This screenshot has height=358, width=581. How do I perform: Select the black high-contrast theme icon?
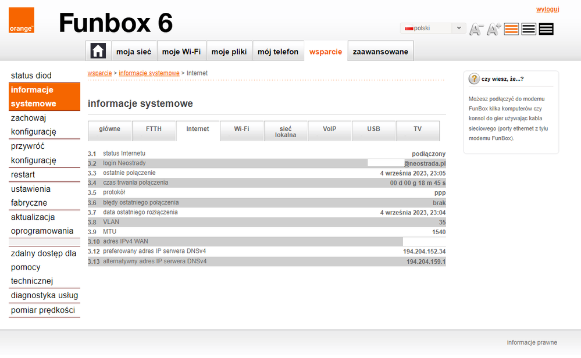[546, 29]
